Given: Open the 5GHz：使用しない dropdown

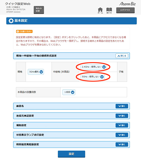Looking at the screenshot, I should (x=92, y=77).
